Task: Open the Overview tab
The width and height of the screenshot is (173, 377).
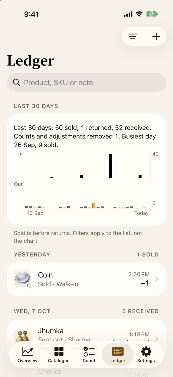Action: tap(28, 355)
